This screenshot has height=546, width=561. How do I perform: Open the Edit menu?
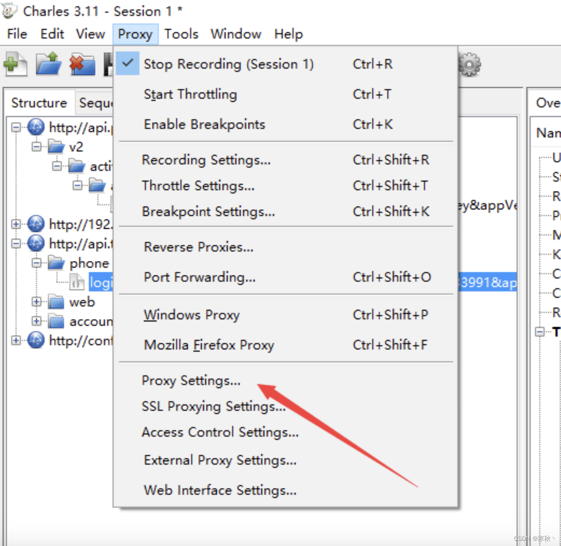click(x=52, y=34)
